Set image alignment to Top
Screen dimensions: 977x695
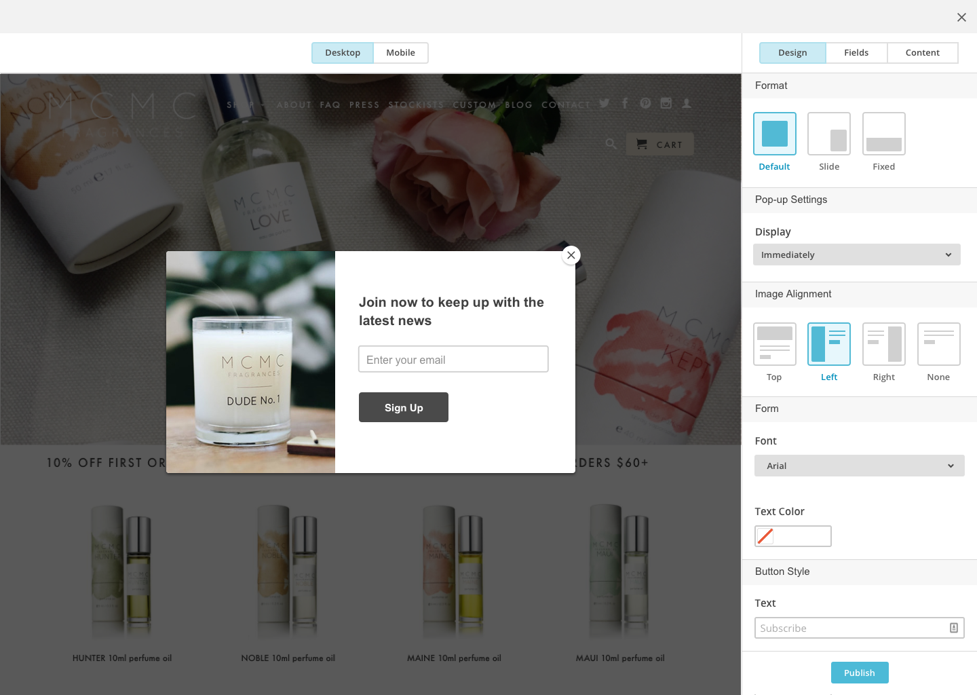tap(774, 344)
